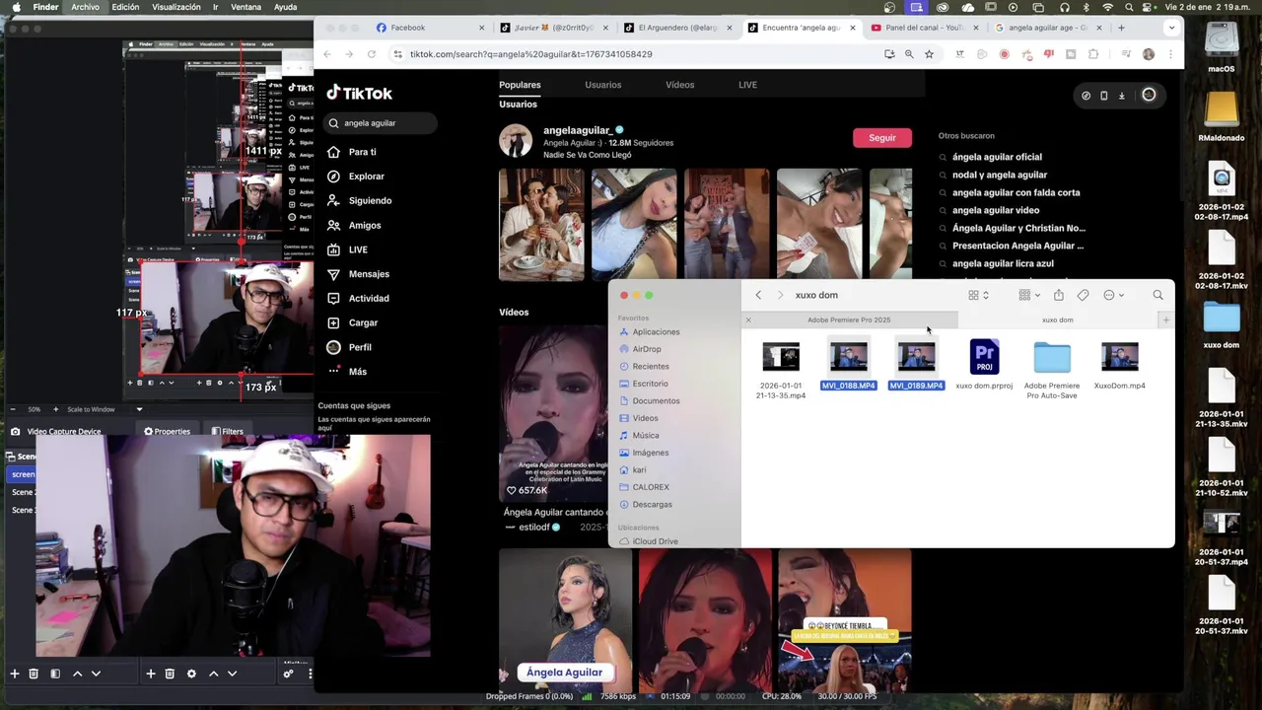Image resolution: width=1262 pixels, height=710 pixels.
Task: Click the Chrome address bar URL
Action: pos(530,54)
